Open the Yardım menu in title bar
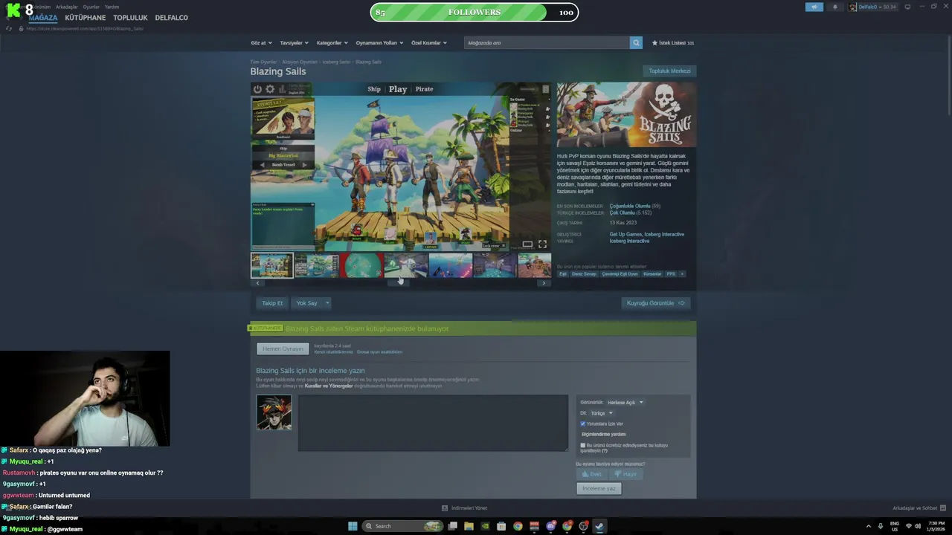Screen dimensions: 952x535 (112, 7)
